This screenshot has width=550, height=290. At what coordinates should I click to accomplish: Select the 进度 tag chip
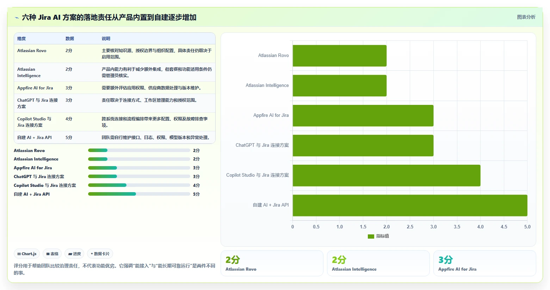(x=74, y=254)
